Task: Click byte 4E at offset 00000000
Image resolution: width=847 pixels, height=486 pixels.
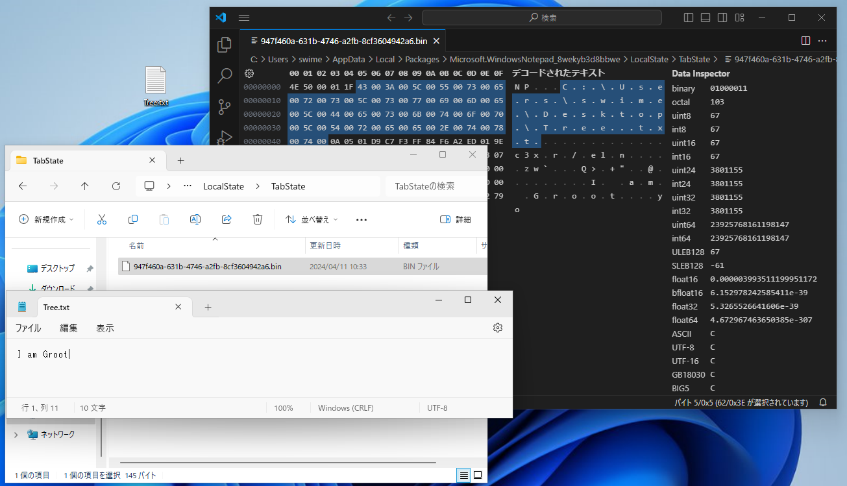Action: click(x=294, y=87)
